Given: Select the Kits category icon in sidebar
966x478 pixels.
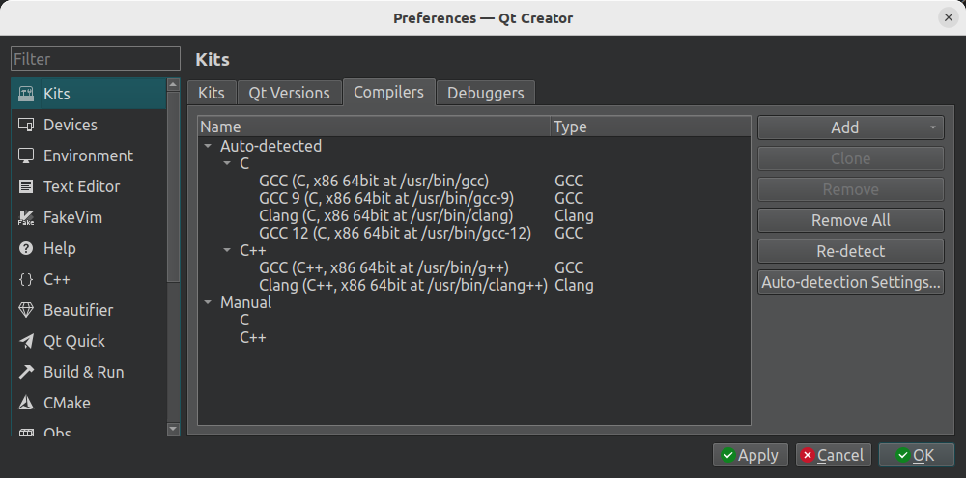Looking at the screenshot, I should click(26, 94).
